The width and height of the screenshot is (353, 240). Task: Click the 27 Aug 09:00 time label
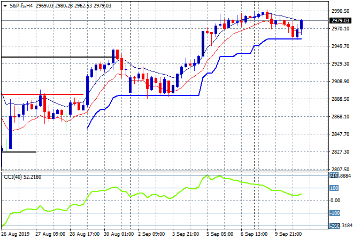50,234
